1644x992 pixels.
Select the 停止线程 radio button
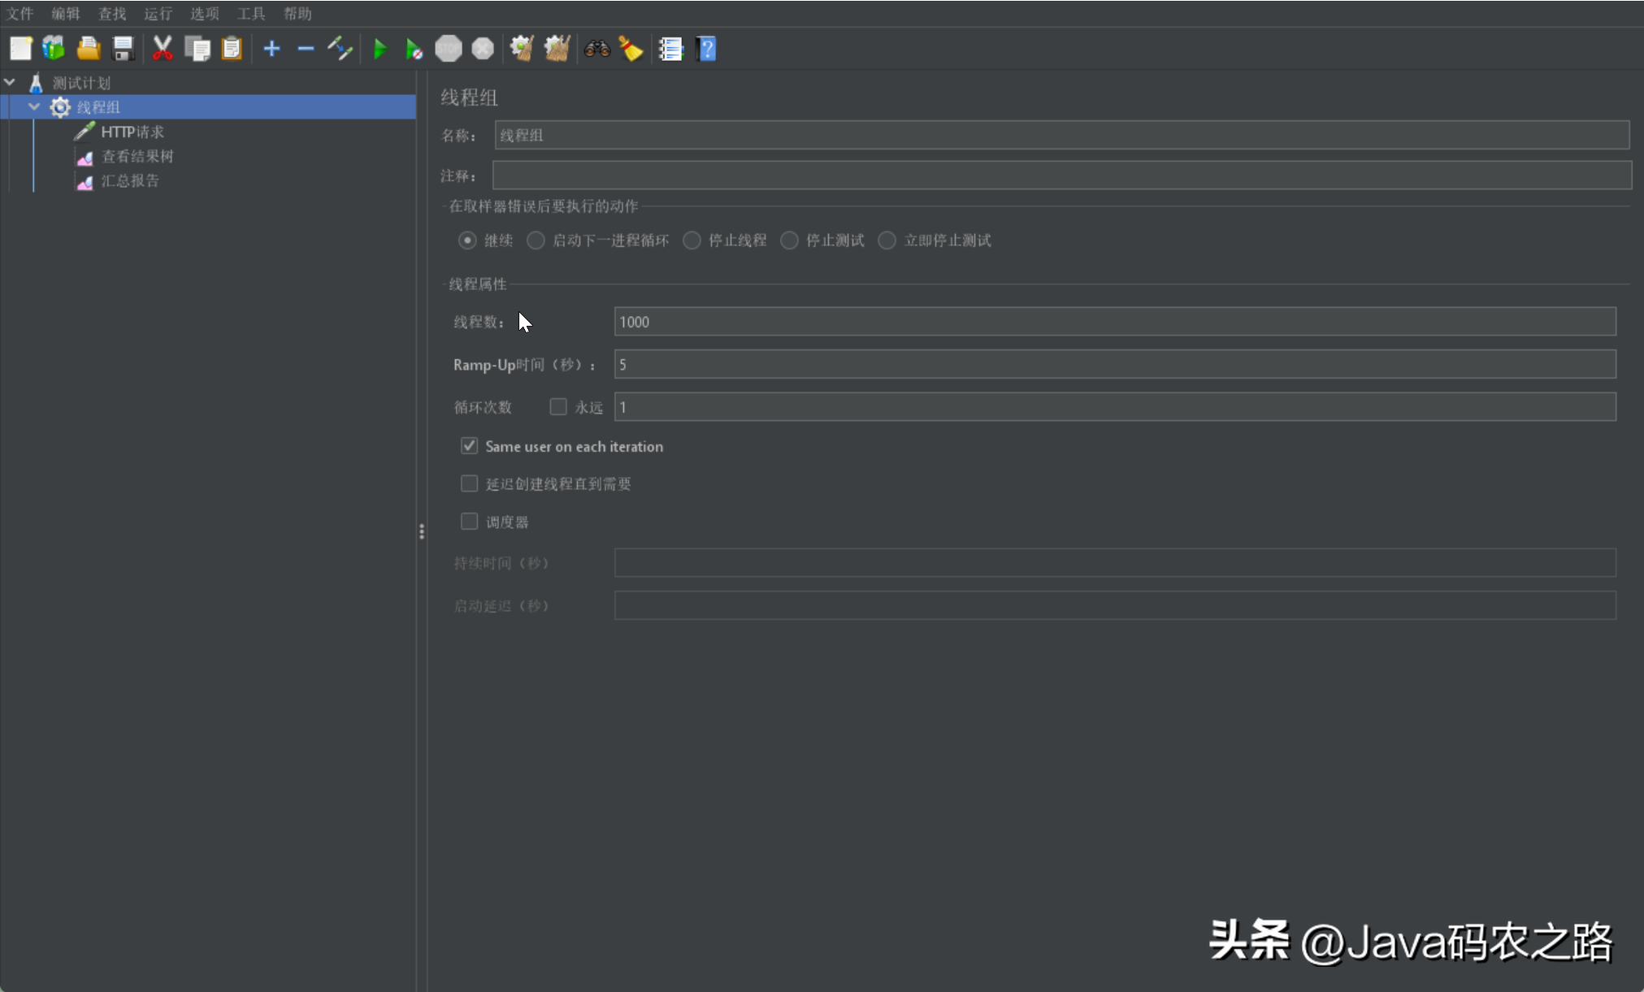pyautogui.click(x=692, y=240)
